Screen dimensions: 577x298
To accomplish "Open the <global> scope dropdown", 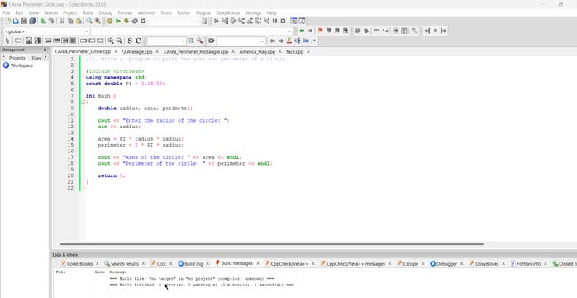I will [46, 31].
